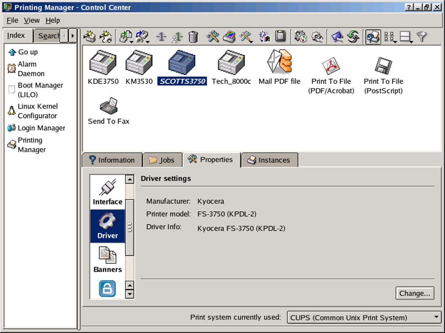This screenshot has height=333, width=445.
Task: Click the Add Printer wizard toolbar icon
Action: 90,37
